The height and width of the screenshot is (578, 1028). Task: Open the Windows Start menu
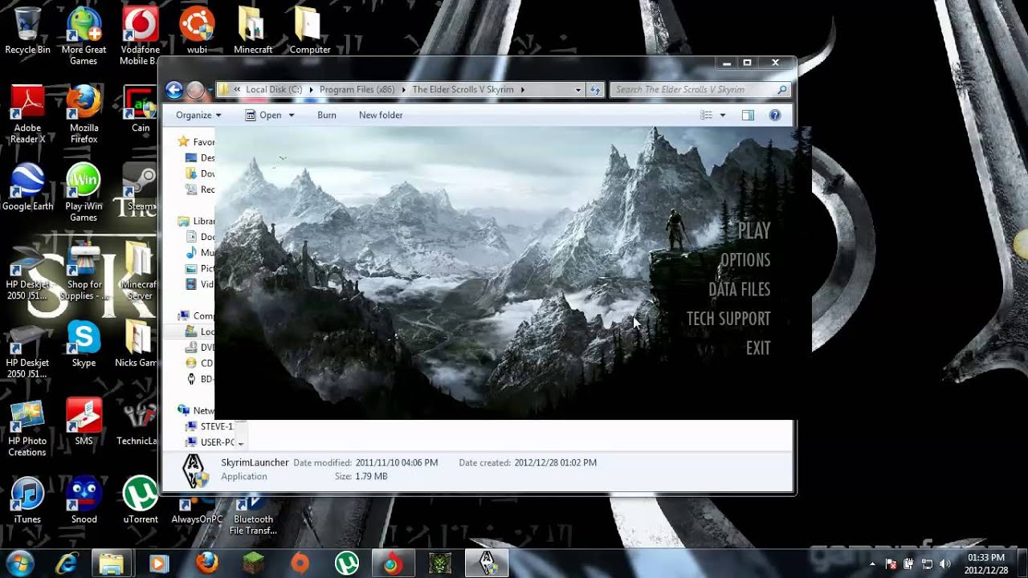click(20, 564)
